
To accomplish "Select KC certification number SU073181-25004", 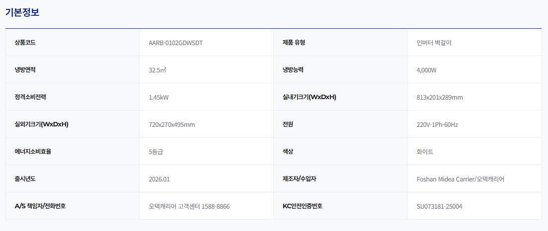I will (439, 206).
